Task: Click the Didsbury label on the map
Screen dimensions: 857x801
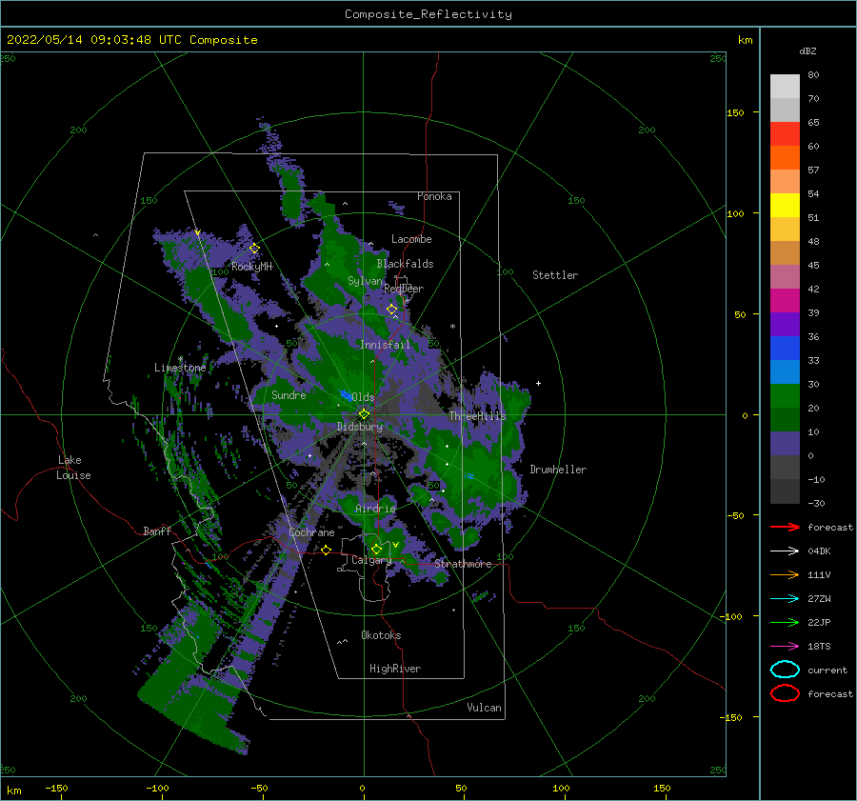Action: (360, 427)
